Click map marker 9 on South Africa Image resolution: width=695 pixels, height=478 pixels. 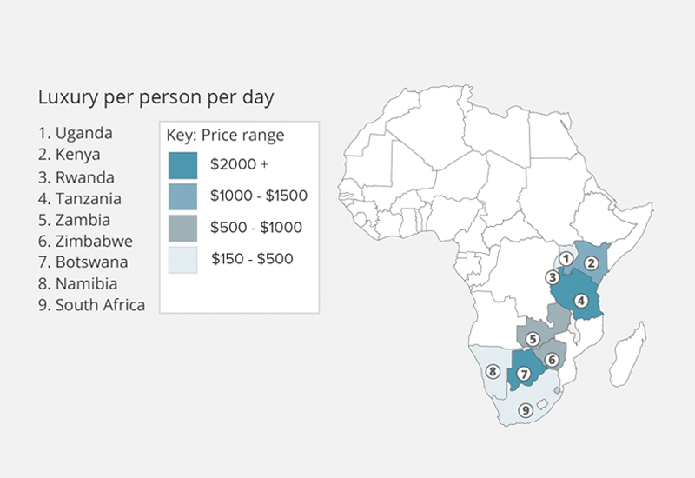pyautogui.click(x=525, y=410)
